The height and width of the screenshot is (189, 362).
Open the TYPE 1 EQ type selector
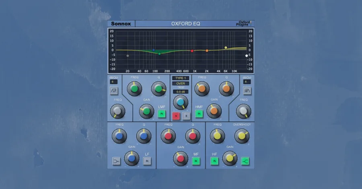pos(181,78)
